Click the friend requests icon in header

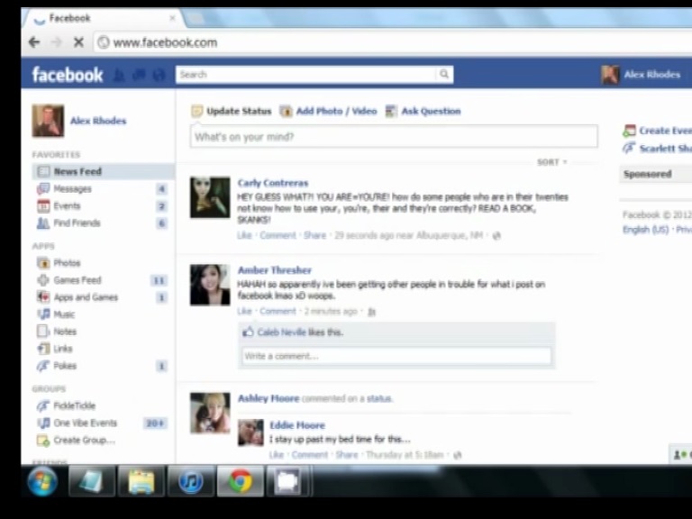[x=119, y=76]
